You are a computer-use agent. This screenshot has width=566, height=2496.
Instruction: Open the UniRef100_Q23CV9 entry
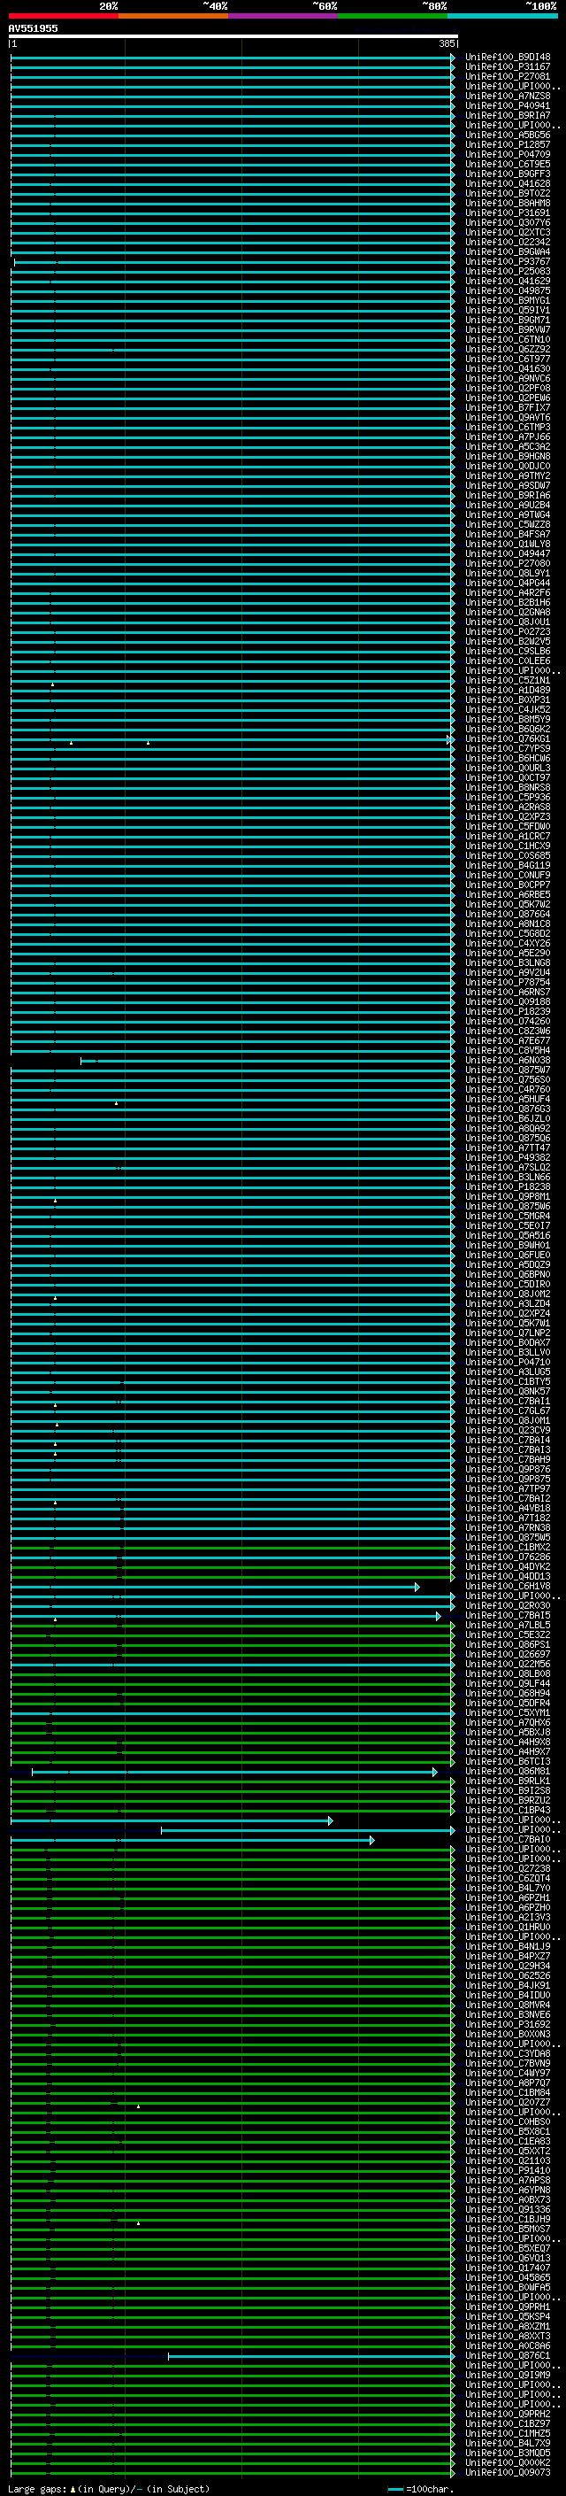(x=508, y=1430)
